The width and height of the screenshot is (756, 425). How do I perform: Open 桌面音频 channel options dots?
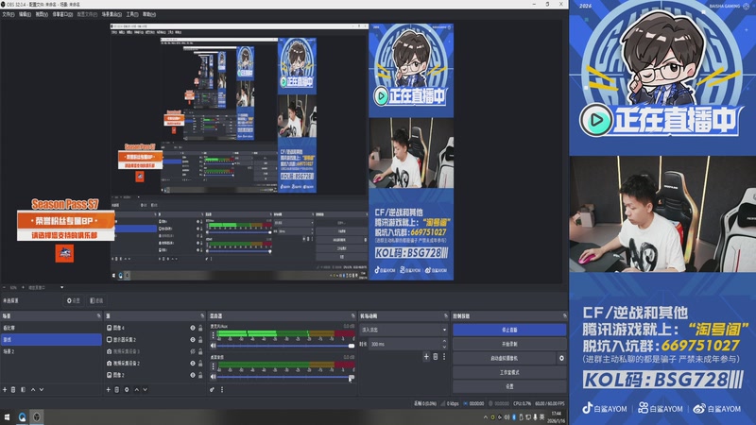point(214,366)
